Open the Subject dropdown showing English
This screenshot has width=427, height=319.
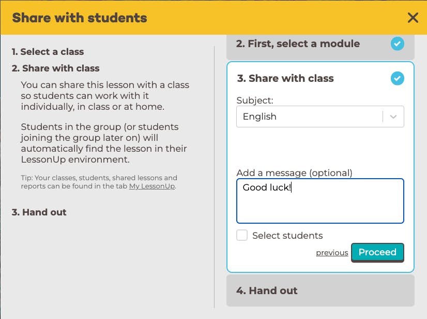320,117
